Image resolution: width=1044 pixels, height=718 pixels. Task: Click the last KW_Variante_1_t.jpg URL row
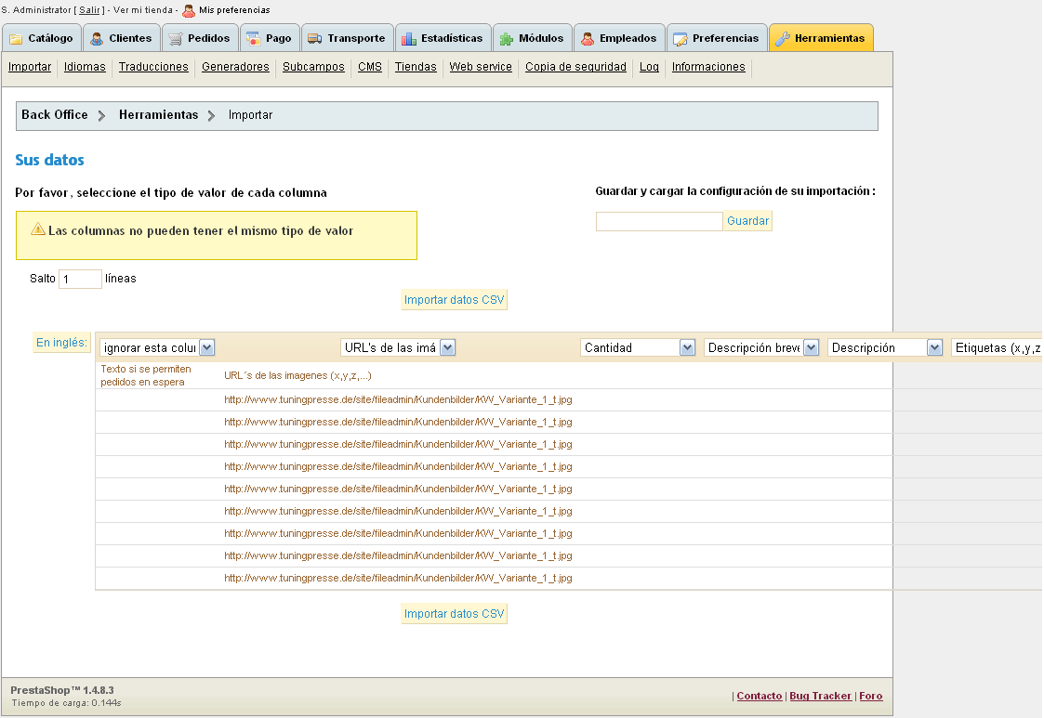tap(398, 579)
